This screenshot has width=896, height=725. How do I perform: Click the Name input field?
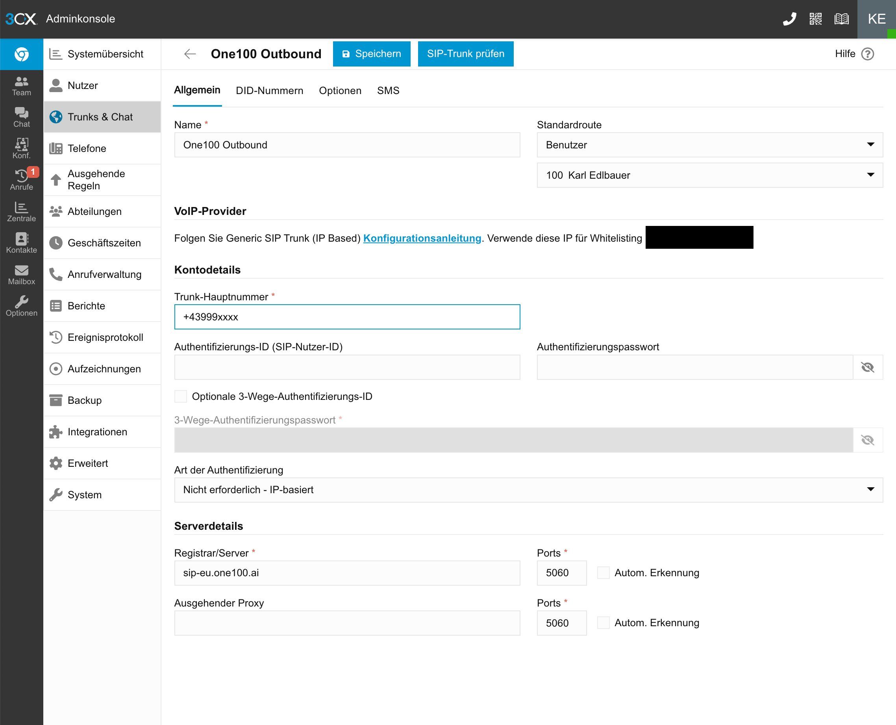tap(347, 145)
